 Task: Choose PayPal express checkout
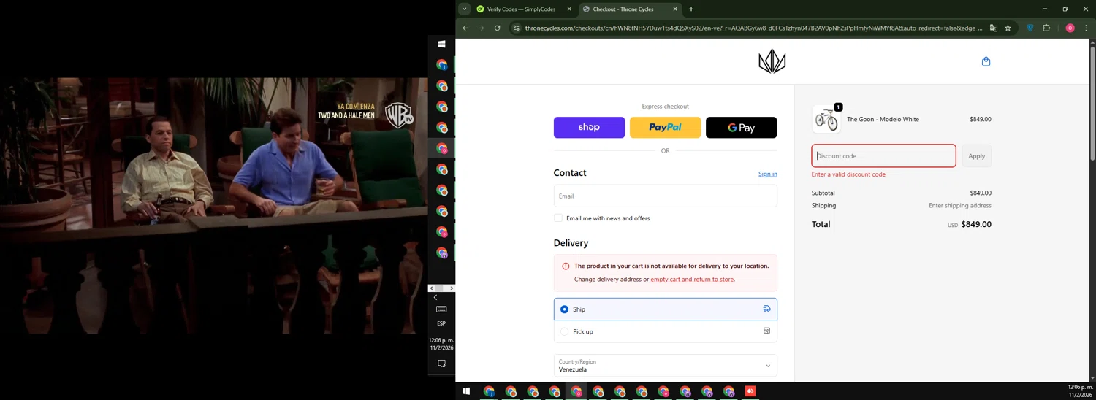click(x=665, y=127)
